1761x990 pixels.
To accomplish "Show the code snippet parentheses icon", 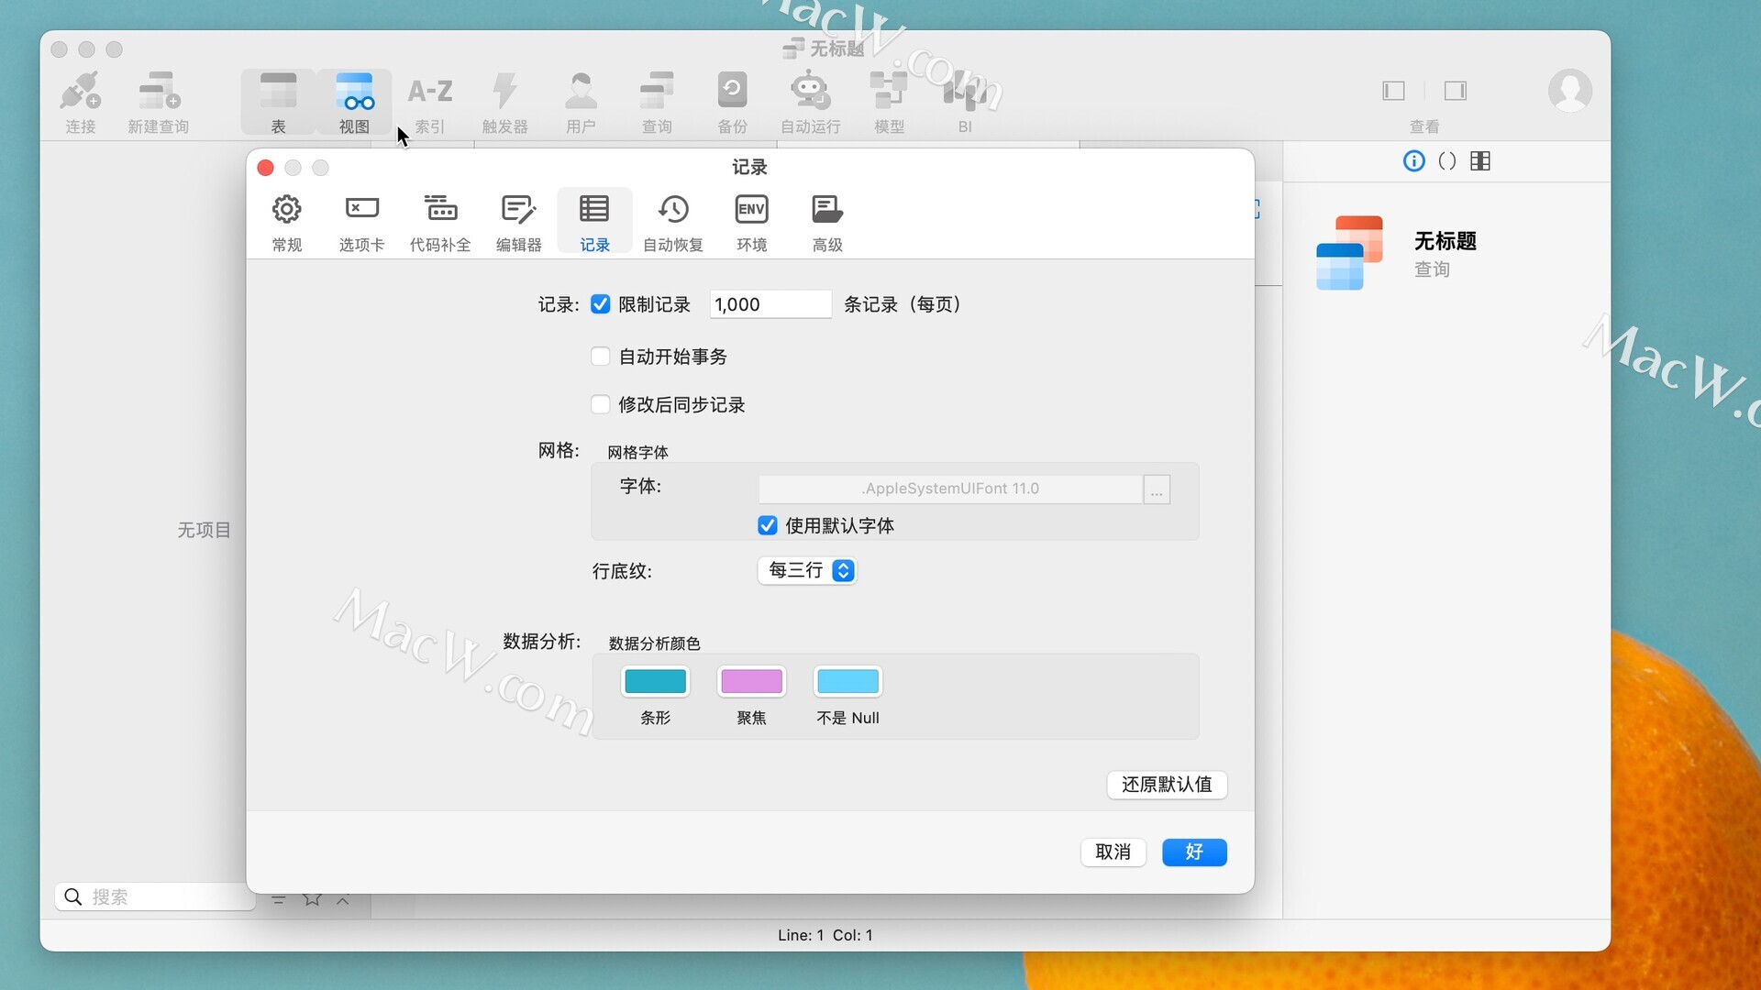I will click(x=1447, y=161).
